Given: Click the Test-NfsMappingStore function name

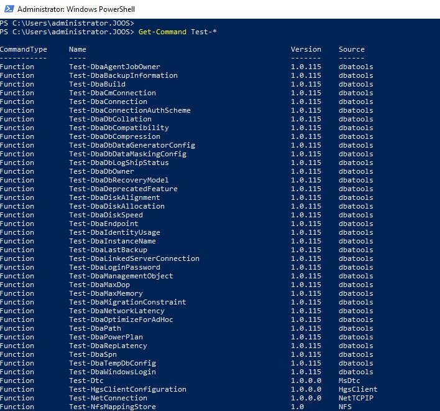Looking at the screenshot, I should pos(112,407).
